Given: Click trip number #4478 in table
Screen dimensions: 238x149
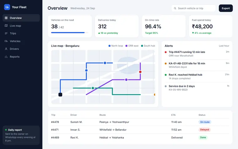Looking at the screenshot, I should pyautogui.click(x=55, y=122).
